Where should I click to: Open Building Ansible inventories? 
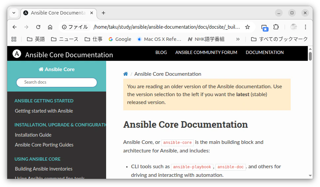44,169
